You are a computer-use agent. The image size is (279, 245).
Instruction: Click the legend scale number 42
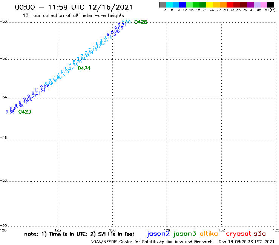click(x=252, y=10)
